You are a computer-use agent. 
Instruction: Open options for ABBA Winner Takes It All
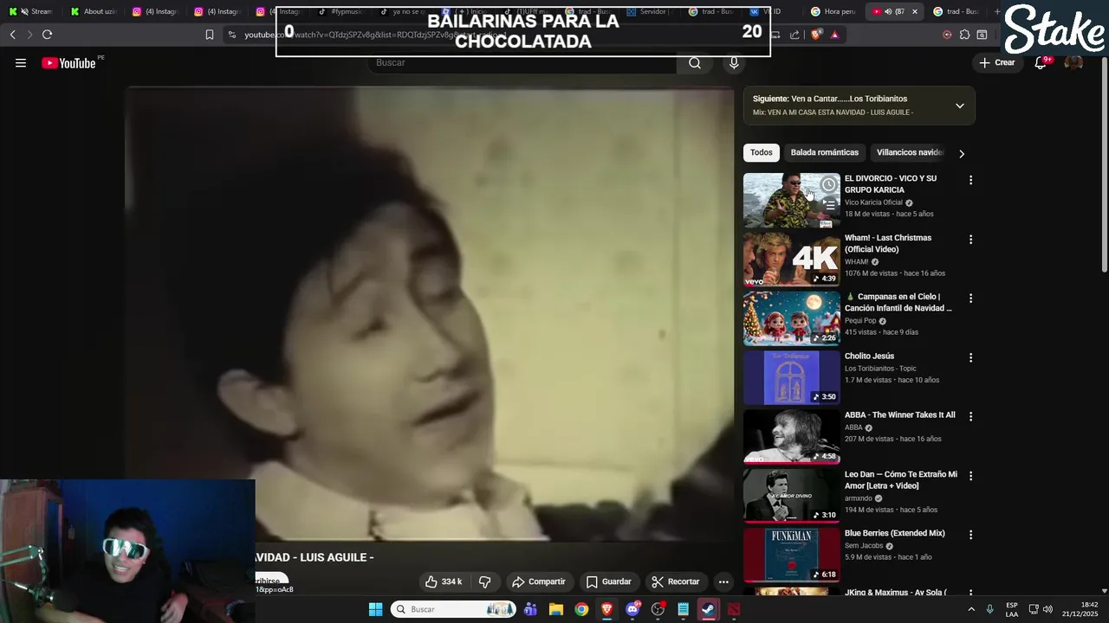pos(970,416)
